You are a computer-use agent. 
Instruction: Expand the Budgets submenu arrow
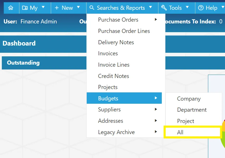(x=156, y=98)
